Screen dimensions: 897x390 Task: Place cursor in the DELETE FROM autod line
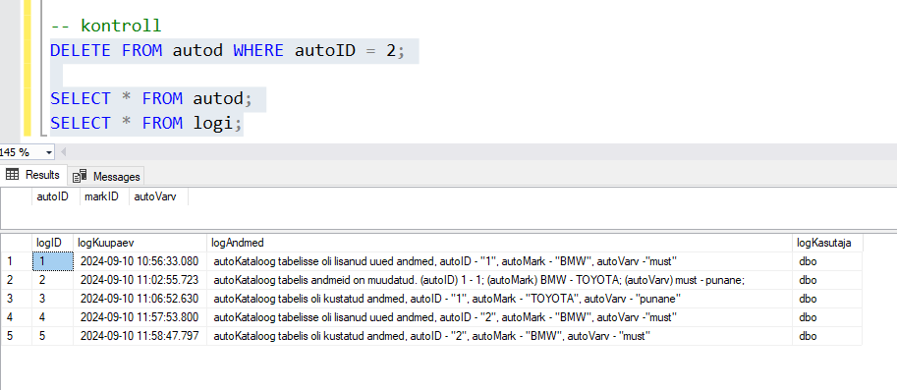tap(228, 50)
